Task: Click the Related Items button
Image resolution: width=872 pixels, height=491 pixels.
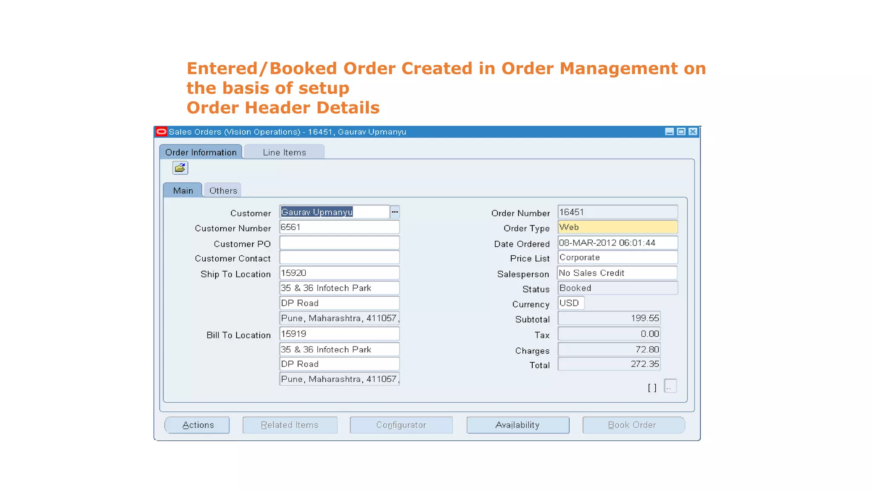Action: (290, 425)
